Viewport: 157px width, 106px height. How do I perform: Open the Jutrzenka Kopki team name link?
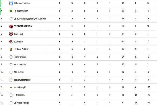click(20, 87)
